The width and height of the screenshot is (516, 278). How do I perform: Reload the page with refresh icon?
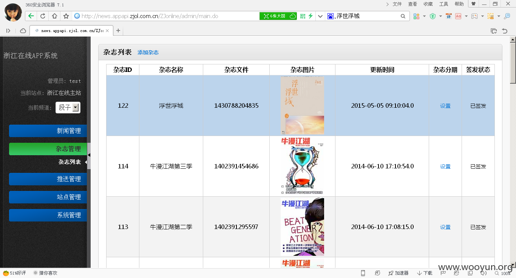click(x=43, y=16)
